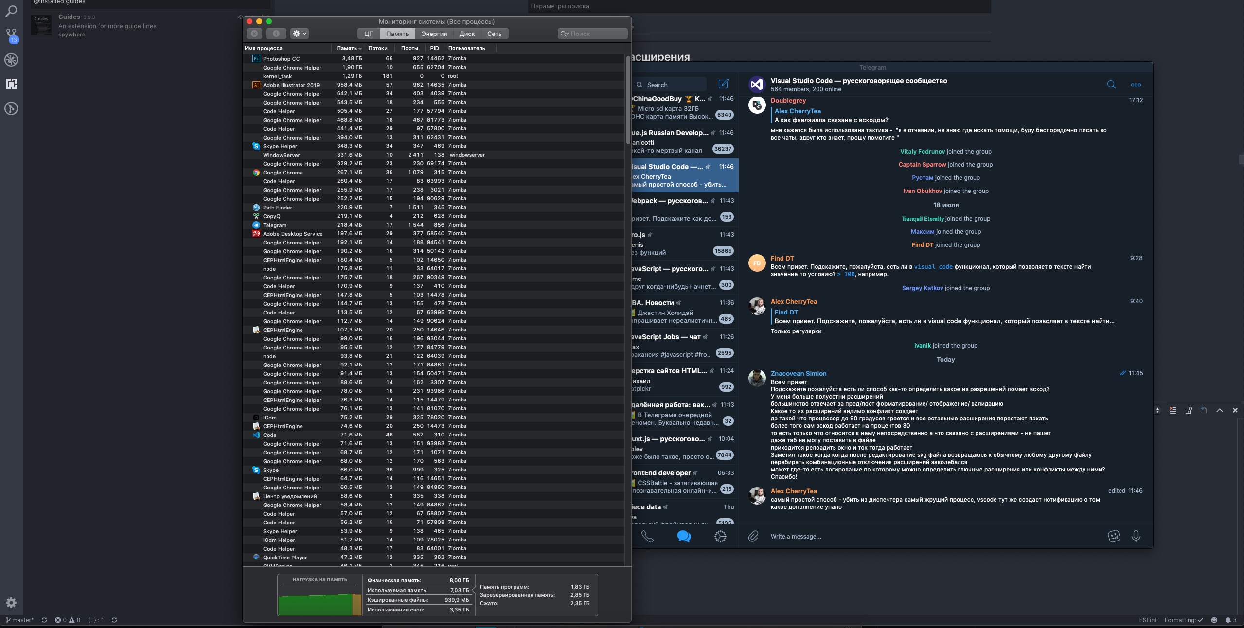Click the Guides extension thumbnail

coord(41,25)
